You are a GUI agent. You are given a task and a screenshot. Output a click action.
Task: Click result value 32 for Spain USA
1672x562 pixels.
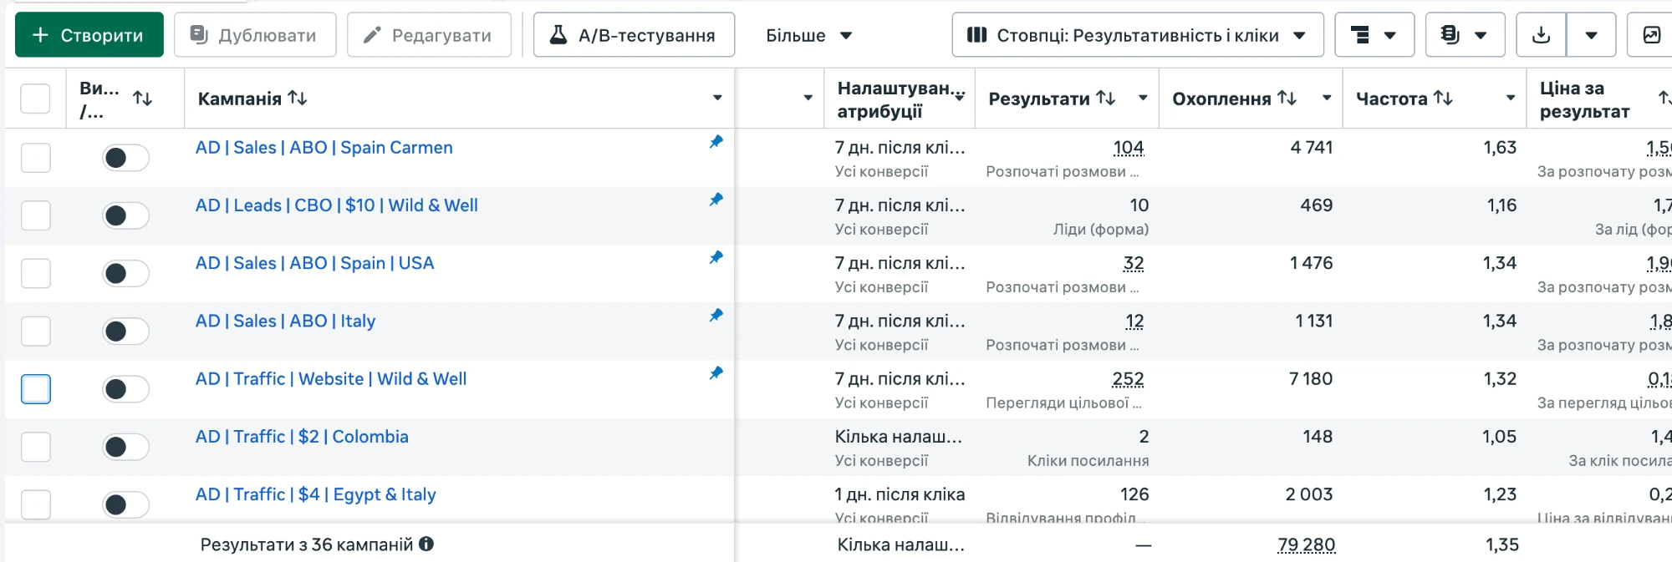1134,263
